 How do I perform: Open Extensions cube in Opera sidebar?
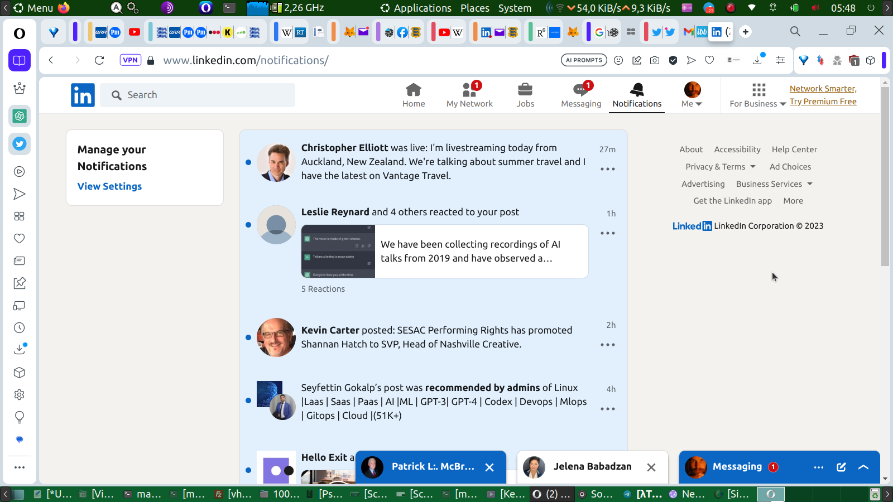[x=20, y=373]
